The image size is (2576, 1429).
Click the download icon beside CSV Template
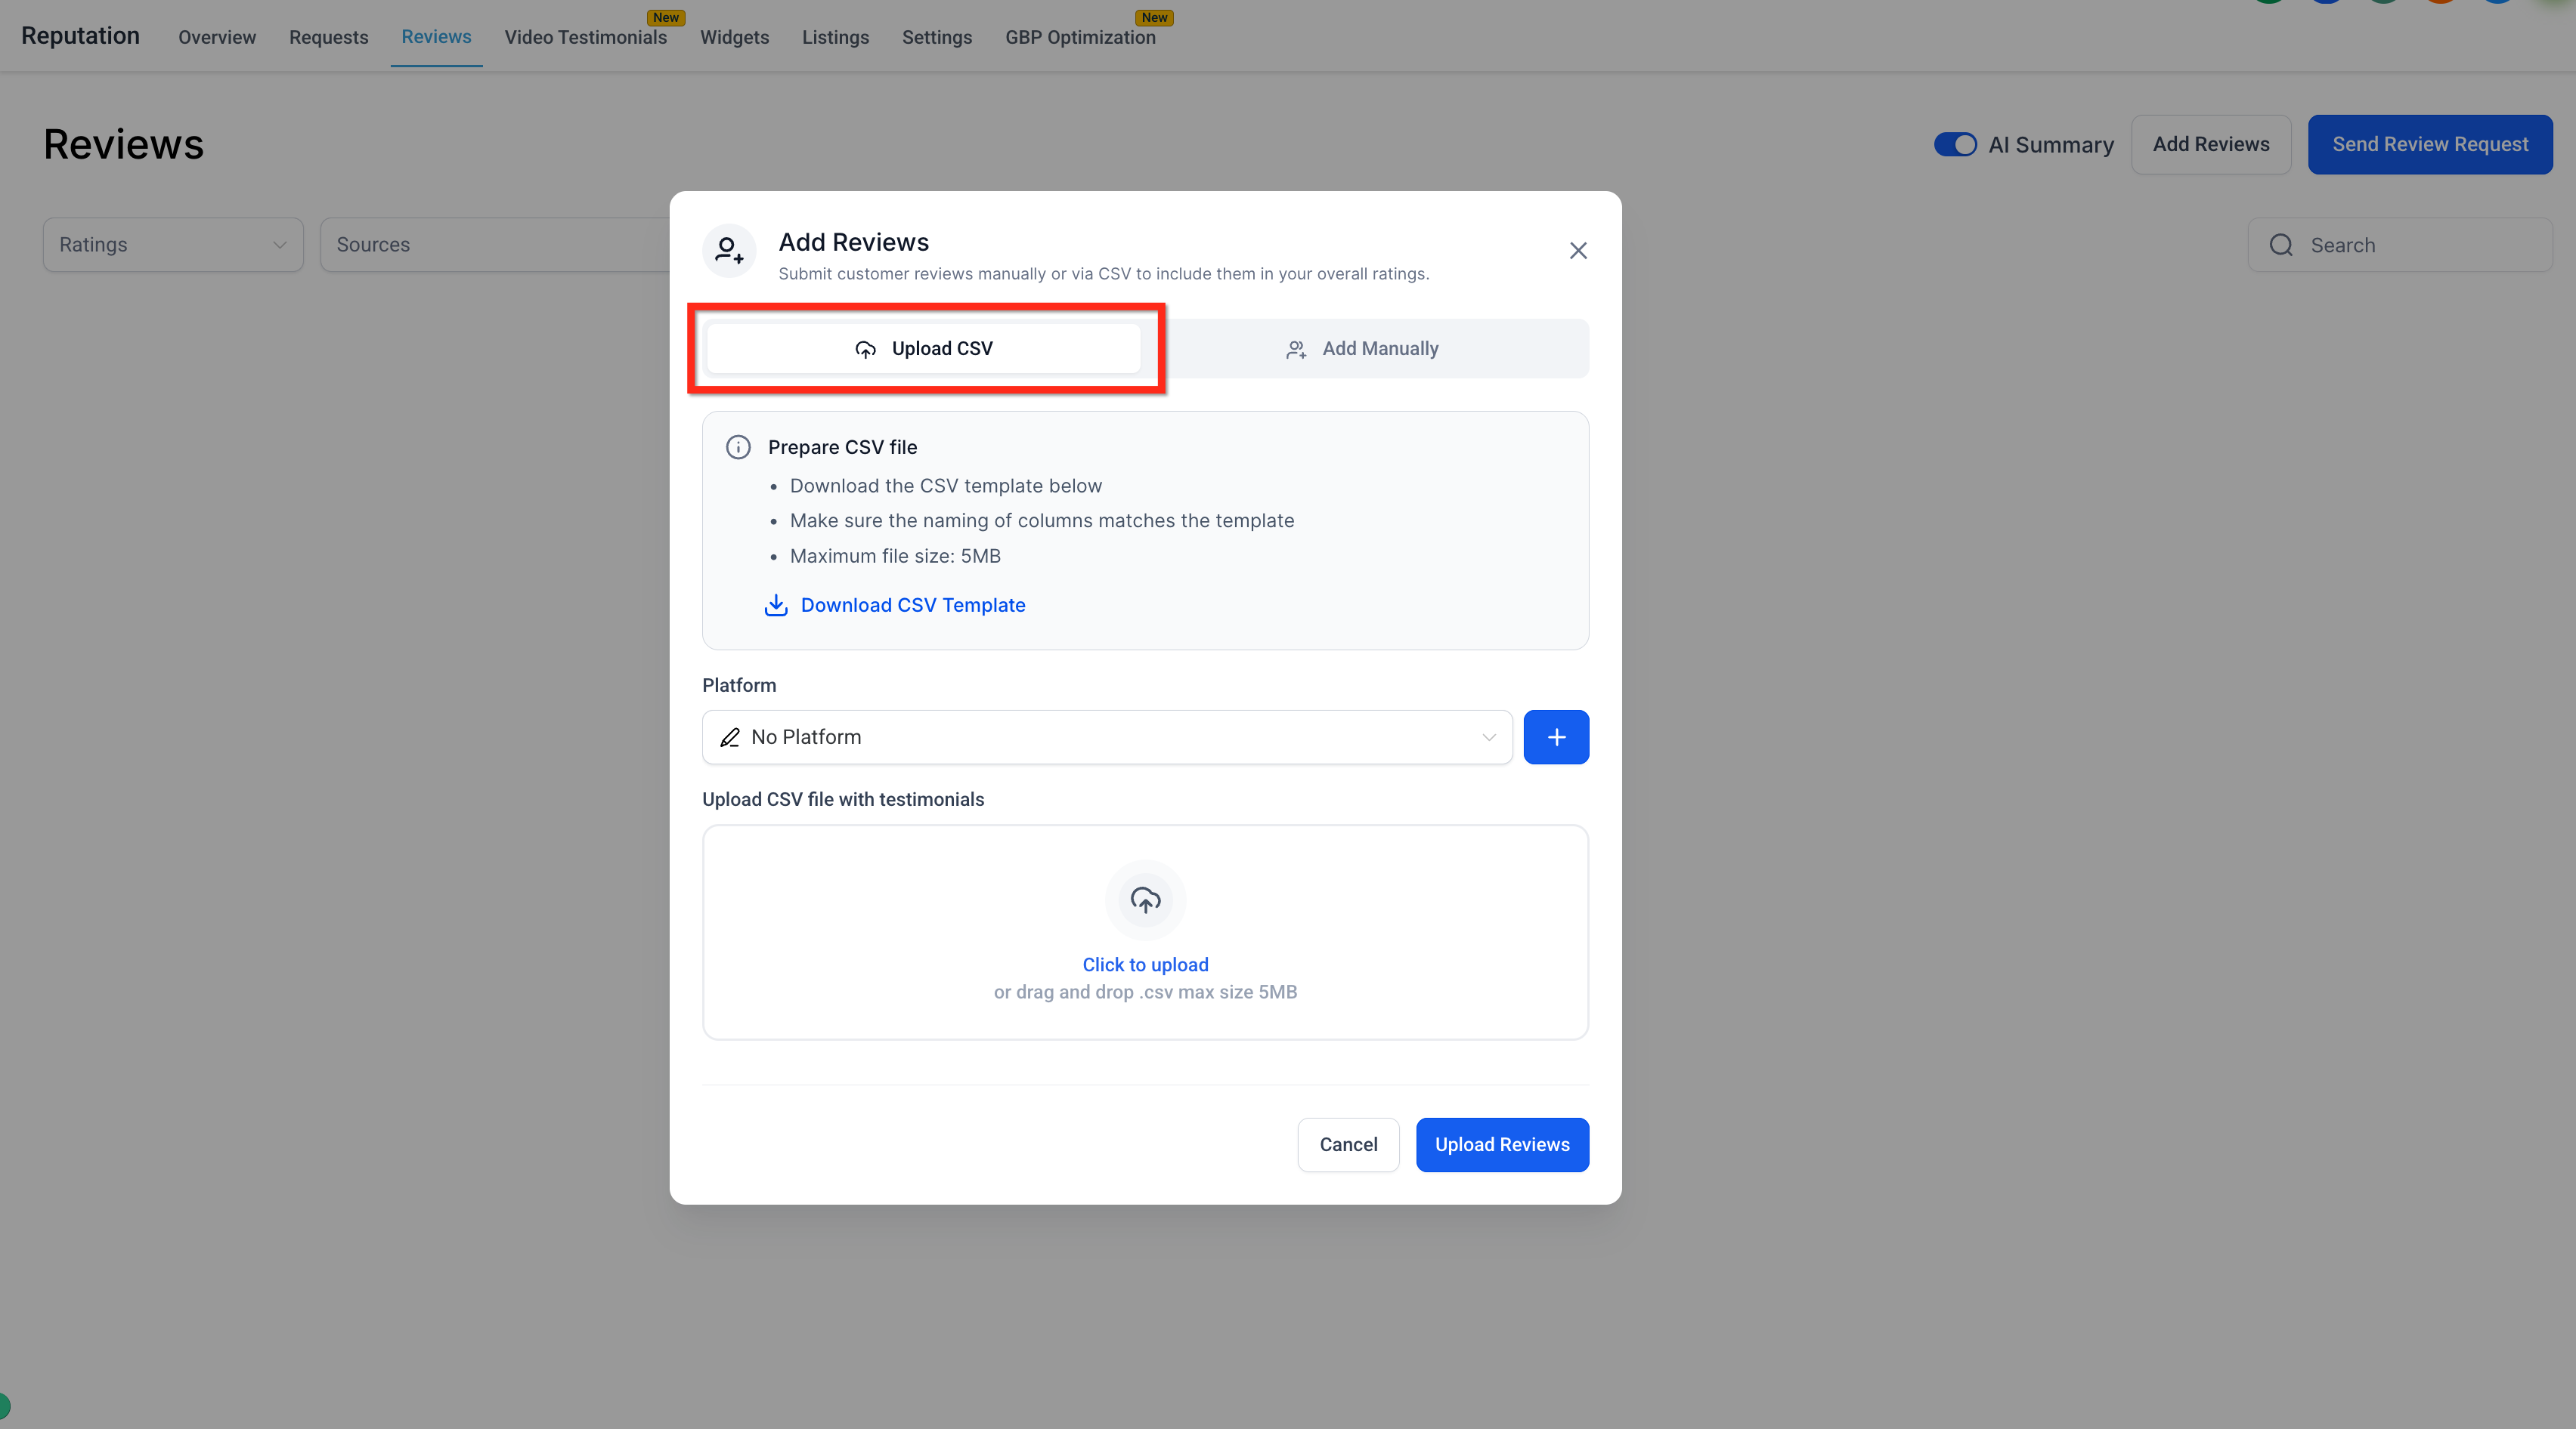point(776,604)
